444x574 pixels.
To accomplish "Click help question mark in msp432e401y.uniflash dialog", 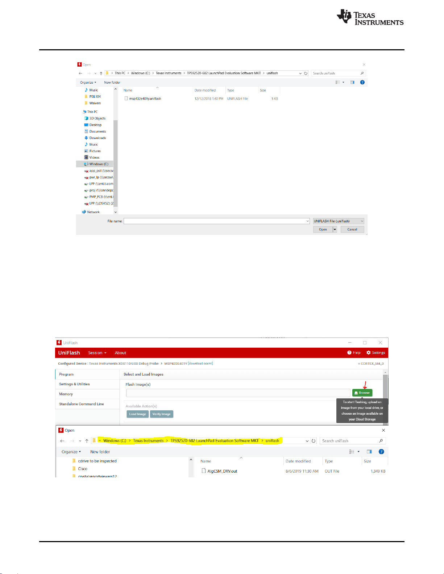I will click(362, 82).
